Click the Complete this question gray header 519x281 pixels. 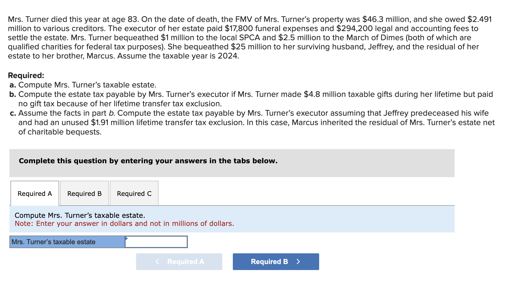coord(148,161)
